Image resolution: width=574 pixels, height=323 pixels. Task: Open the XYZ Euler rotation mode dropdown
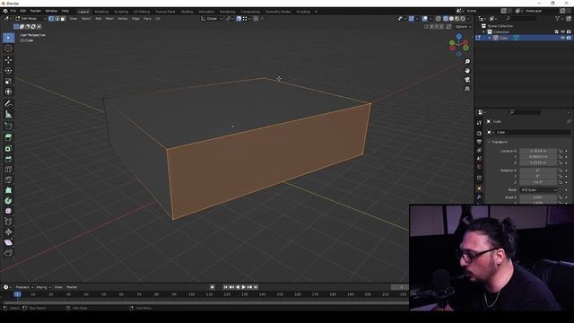[538, 190]
